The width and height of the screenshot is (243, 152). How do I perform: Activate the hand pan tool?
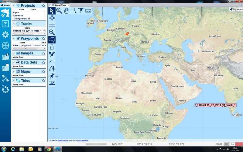click(x=66, y=11)
